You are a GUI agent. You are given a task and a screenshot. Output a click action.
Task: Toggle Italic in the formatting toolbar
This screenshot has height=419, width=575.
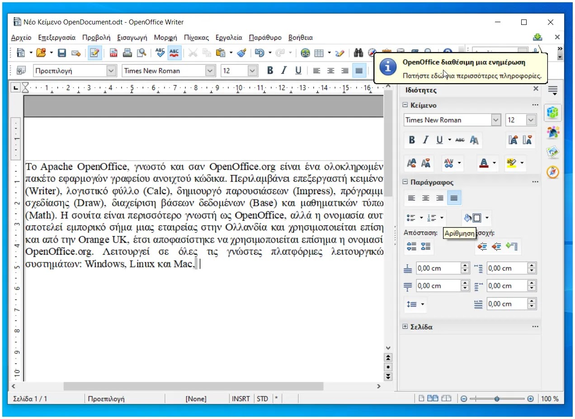click(x=284, y=71)
